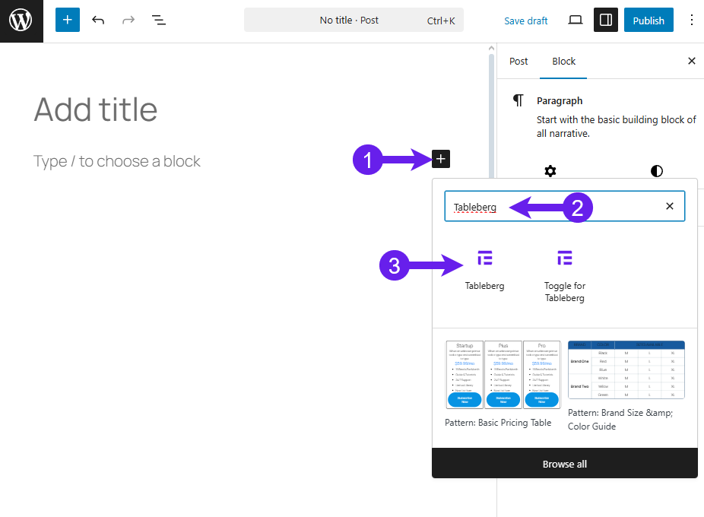This screenshot has width=704, height=517.
Task: Open the three-dot Options menu
Action: coord(691,21)
